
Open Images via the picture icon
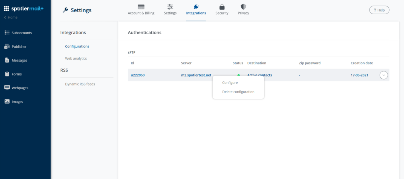[x=7, y=101]
